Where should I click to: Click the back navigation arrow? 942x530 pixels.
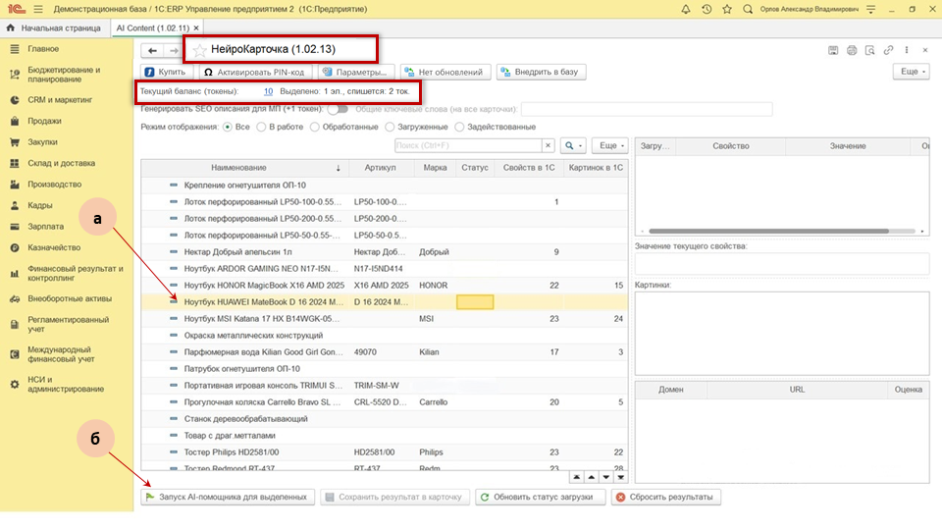[152, 50]
